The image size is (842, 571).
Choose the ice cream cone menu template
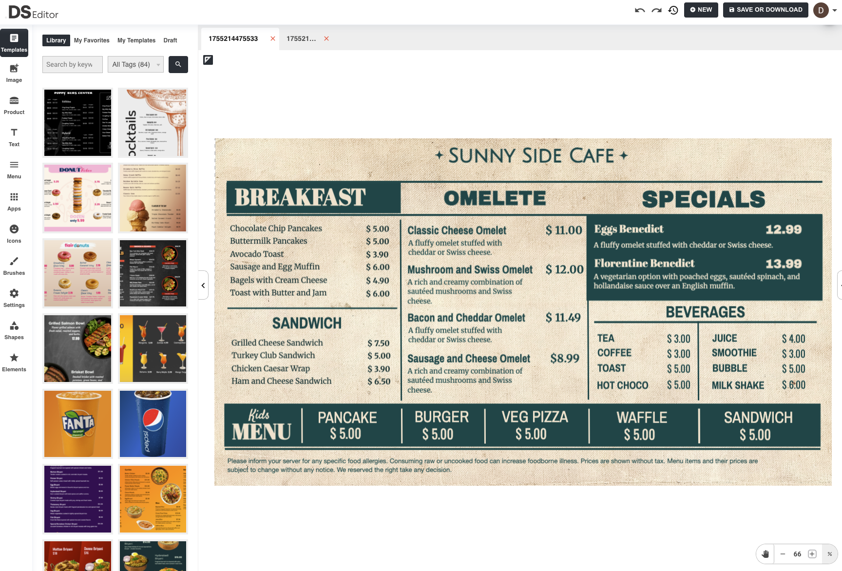pos(153,198)
